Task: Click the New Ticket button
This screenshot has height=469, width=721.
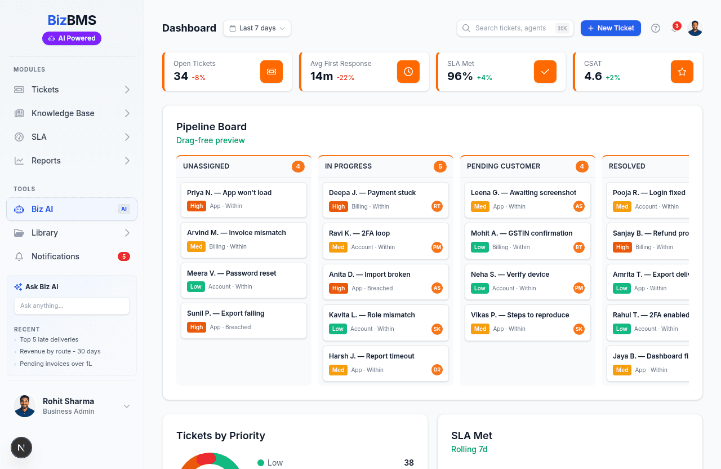Action: (610, 28)
